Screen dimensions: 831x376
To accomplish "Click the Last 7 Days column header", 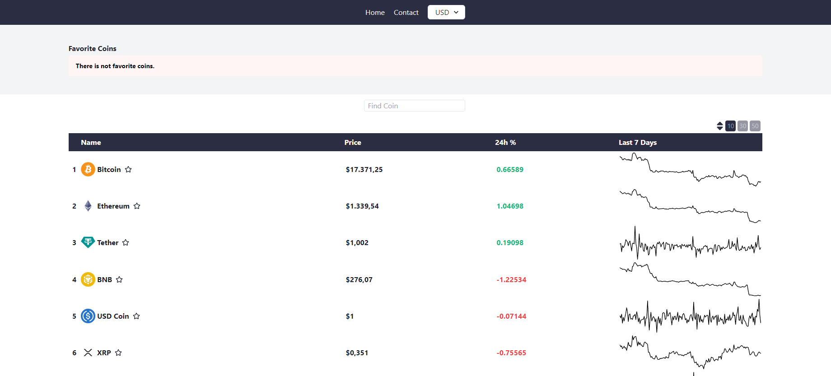I will coord(638,142).
